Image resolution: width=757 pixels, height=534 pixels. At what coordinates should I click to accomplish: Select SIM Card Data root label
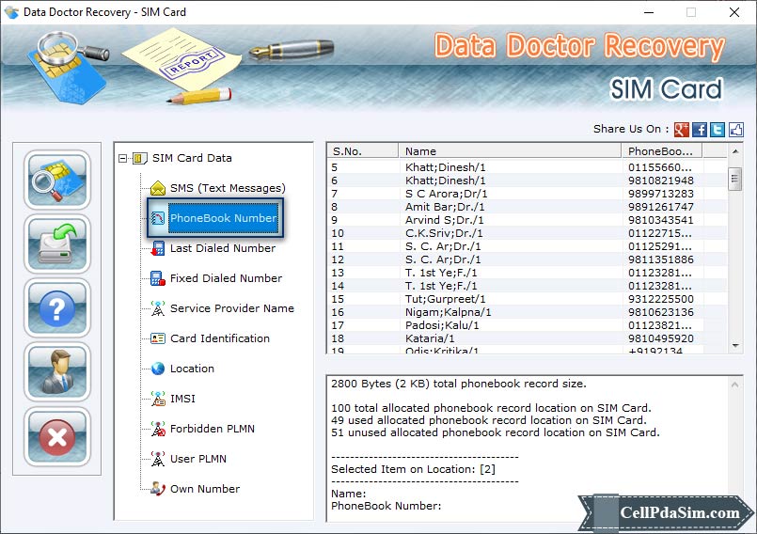click(192, 158)
